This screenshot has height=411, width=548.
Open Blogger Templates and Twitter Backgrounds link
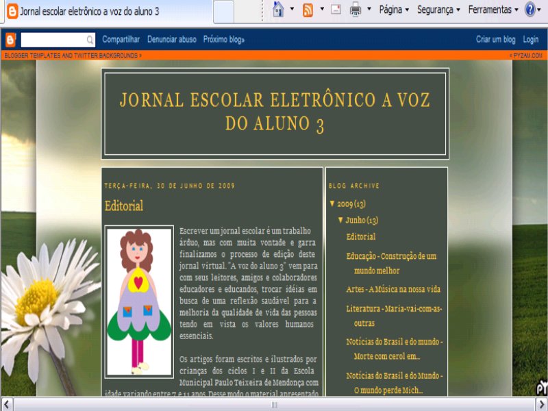pyautogui.click(x=73, y=55)
